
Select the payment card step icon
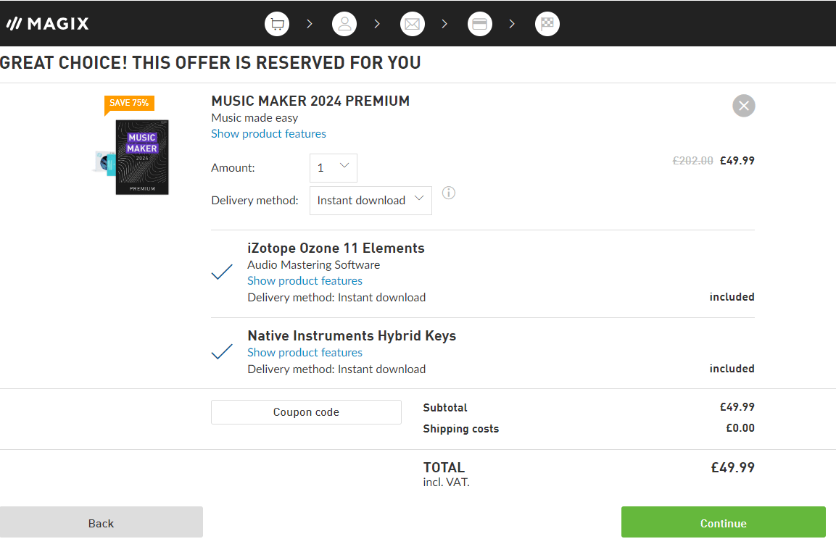click(x=480, y=24)
